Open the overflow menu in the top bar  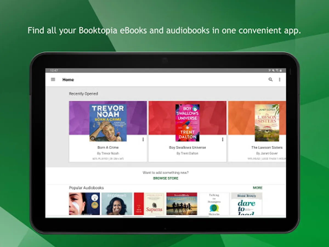280,80
